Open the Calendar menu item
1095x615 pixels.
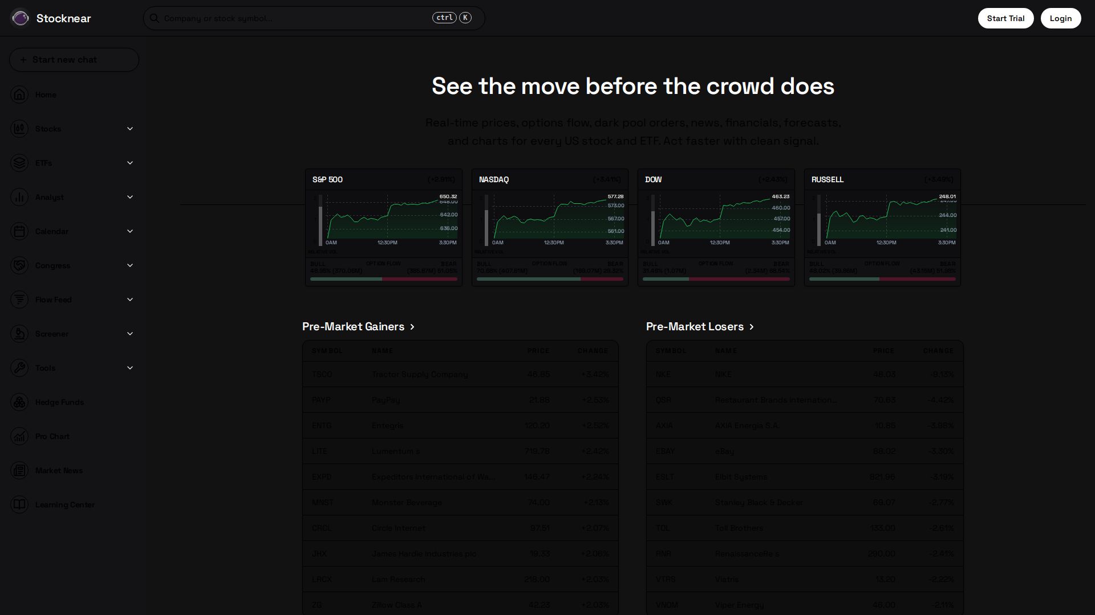coord(52,231)
